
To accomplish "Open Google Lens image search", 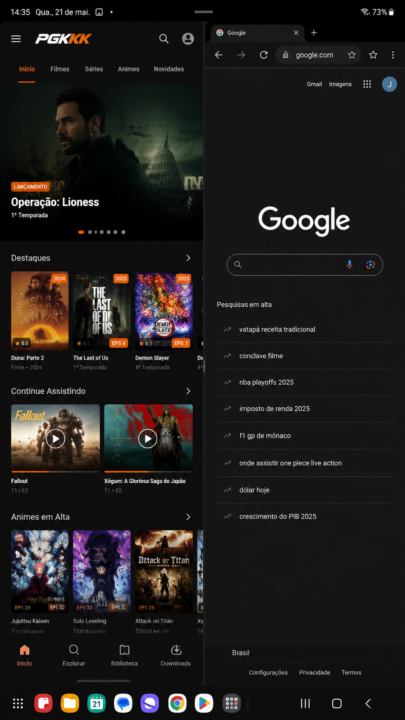I will click(x=371, y=264).
